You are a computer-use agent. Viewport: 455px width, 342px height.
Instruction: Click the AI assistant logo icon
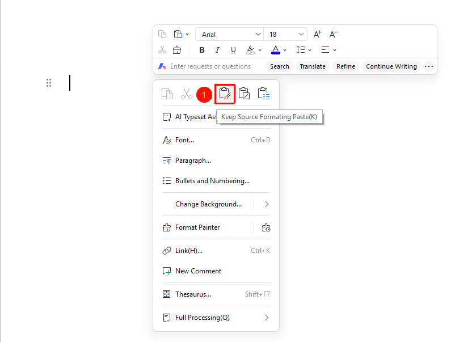coord(162,66)
